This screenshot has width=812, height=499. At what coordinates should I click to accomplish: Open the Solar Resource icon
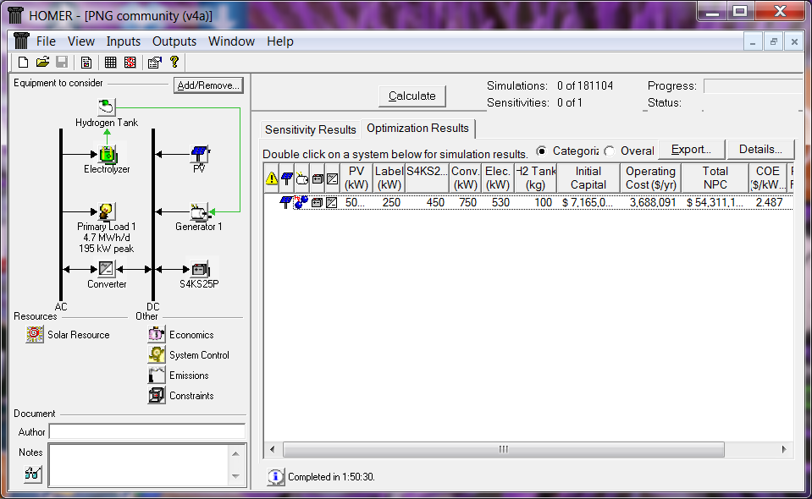coord(35,335)
